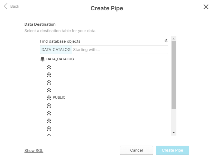The width and height of the screenshot is (215, 158).
Task: Select second schema icon under DATA_CATALOG
Action: (x=49, y=75)
